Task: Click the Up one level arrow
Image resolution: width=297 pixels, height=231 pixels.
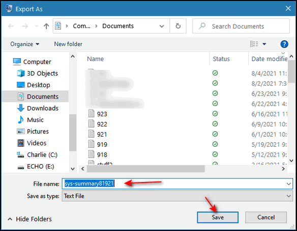Action: point(46,26)
